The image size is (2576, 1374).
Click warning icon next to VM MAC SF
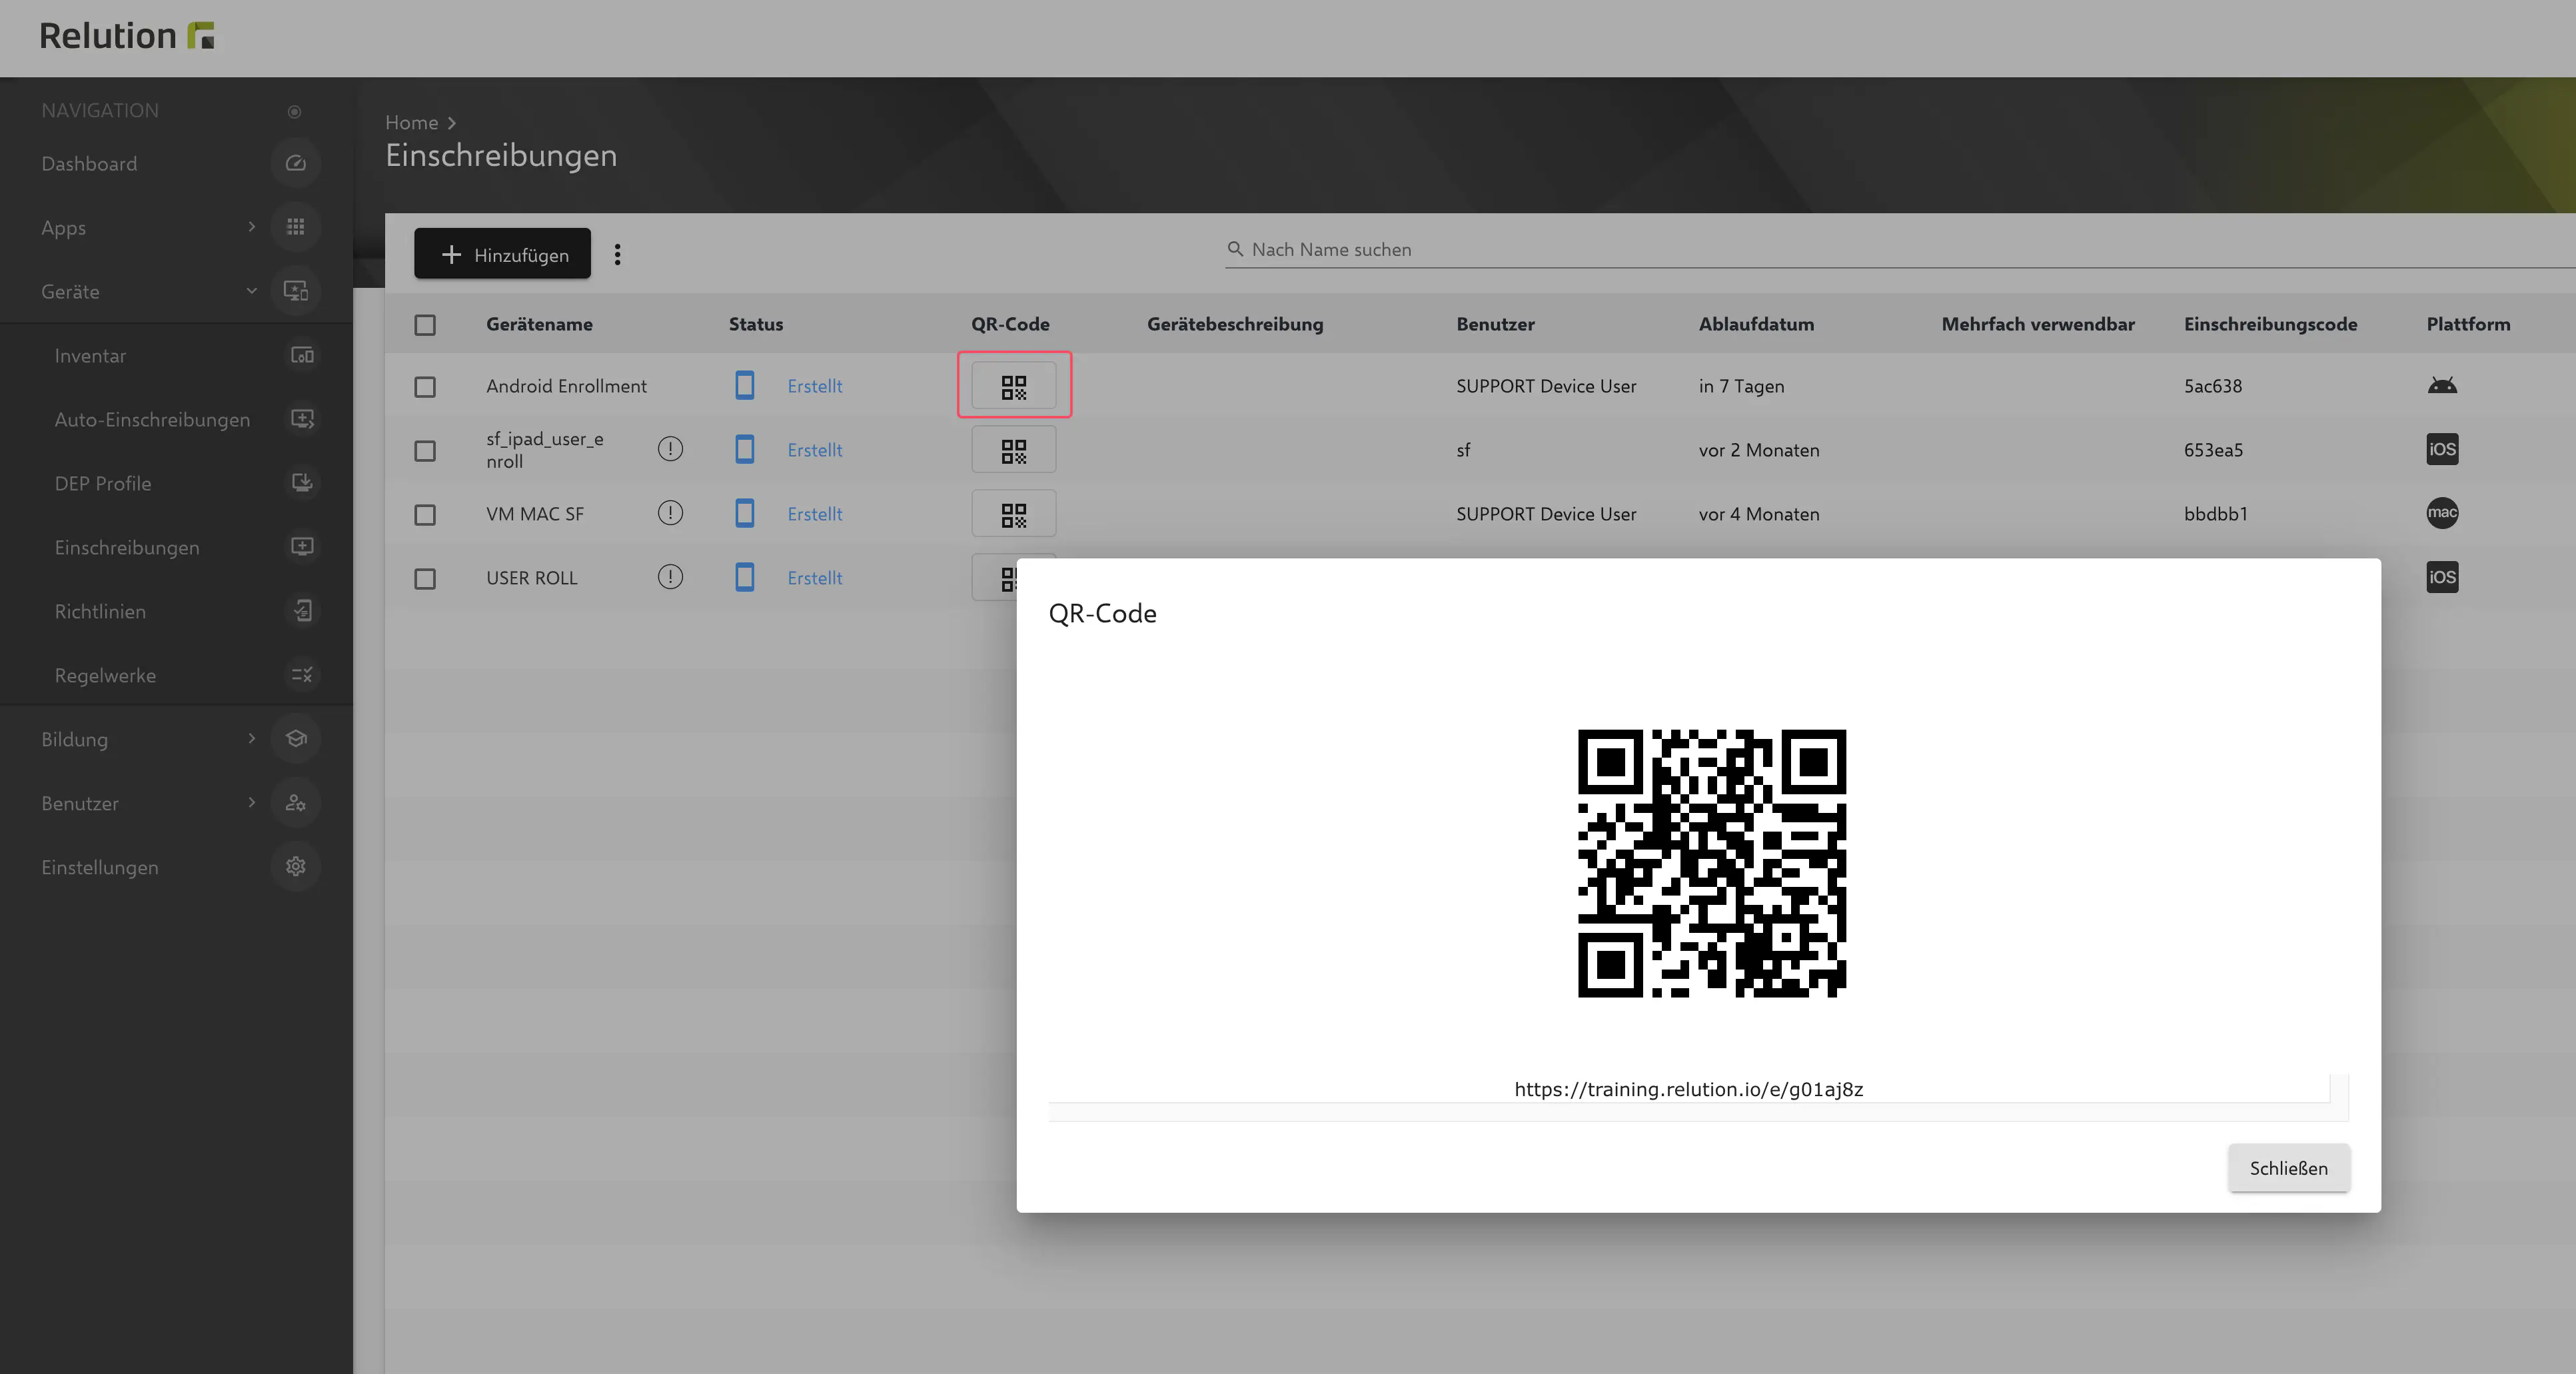(670, 513)
